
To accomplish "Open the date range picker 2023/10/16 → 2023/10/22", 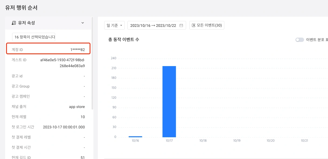I will coord(157,25).
